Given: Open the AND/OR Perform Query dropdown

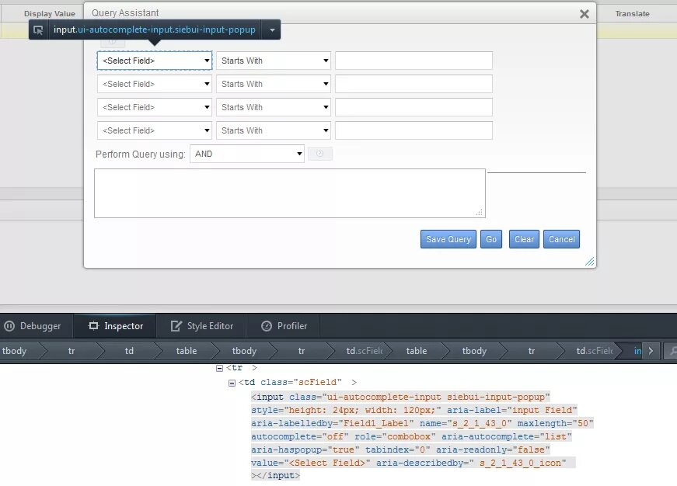Looking at the screenshot, I should coord(247,154).
